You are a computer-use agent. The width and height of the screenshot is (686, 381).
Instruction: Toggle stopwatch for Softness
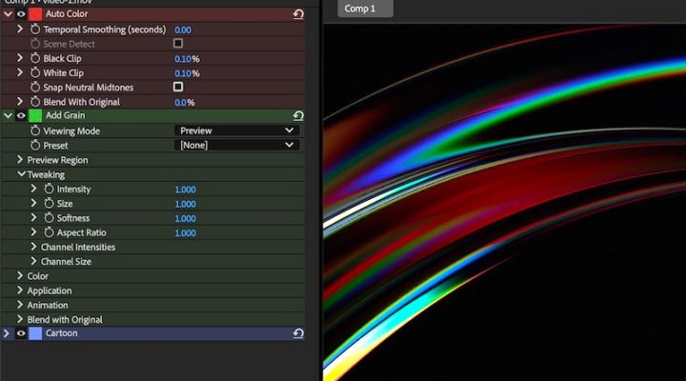tap(49, 217)
